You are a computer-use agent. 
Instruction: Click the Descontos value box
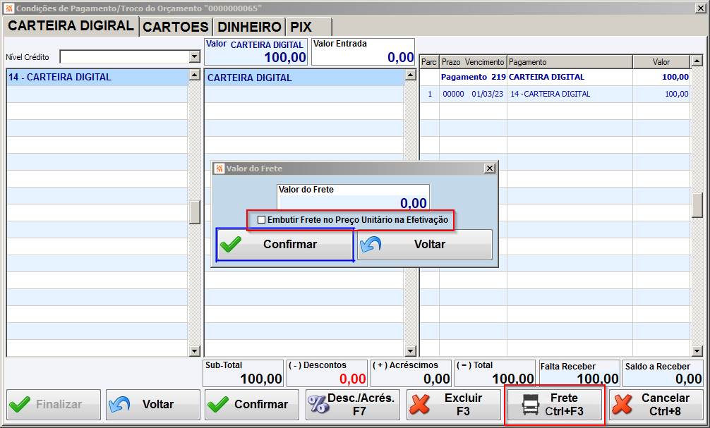pos(327,373)
